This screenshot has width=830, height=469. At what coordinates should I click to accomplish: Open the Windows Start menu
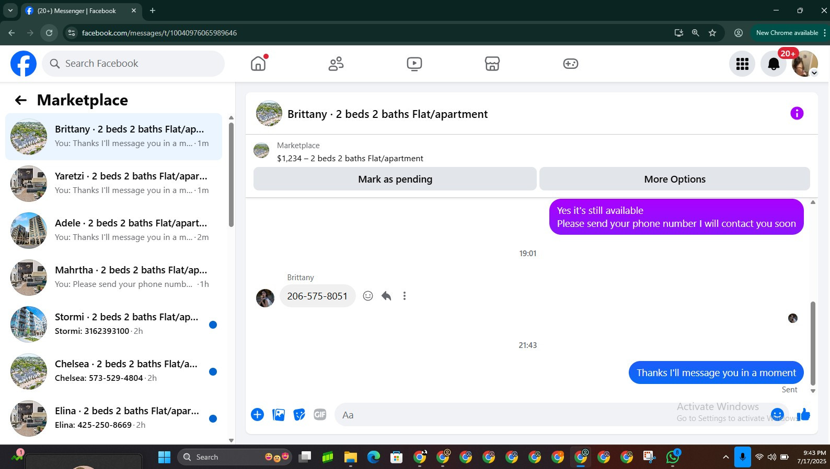point(164,458)
